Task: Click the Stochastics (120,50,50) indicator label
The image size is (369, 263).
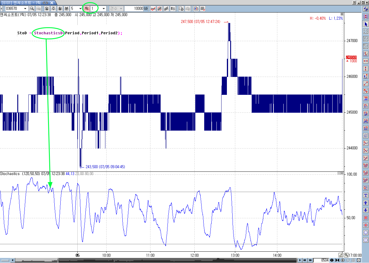Action: pyautogui.click(x=20, y=174)
